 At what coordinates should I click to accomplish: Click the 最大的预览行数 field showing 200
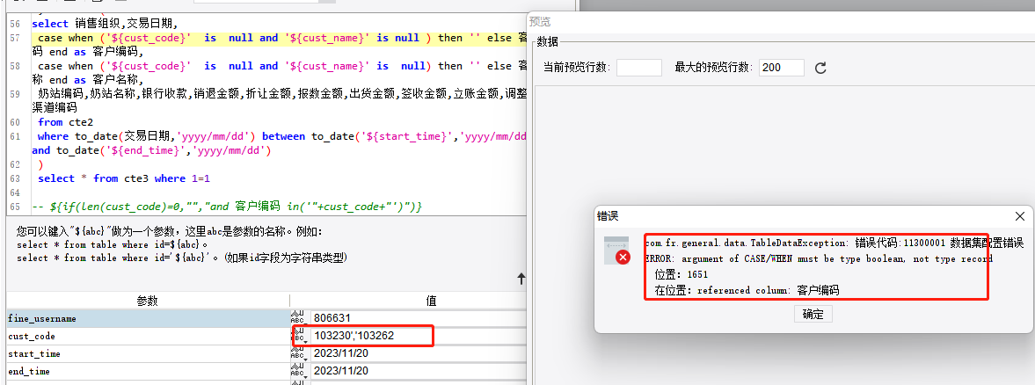click(782, 67)
